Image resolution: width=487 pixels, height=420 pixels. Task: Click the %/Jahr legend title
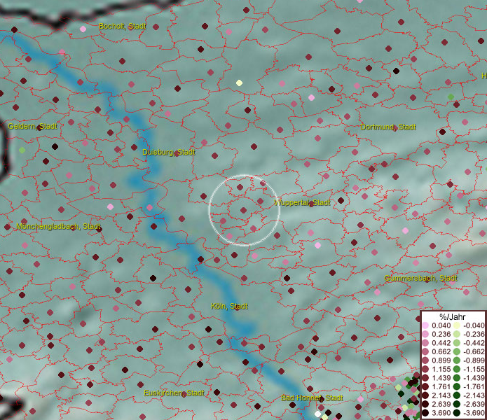pyautogui.click(x=453, y=316)
